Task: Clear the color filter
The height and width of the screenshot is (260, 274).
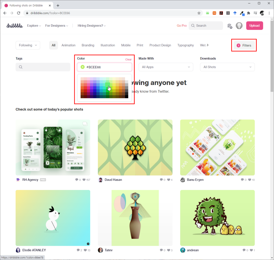Action: (128, 60)
